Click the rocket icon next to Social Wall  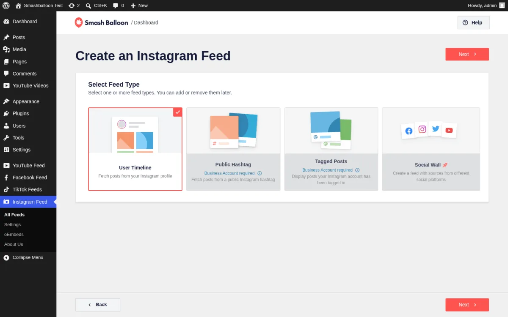click(445, 165)
